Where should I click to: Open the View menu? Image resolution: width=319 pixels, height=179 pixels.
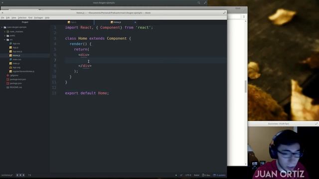coord(13,18)
